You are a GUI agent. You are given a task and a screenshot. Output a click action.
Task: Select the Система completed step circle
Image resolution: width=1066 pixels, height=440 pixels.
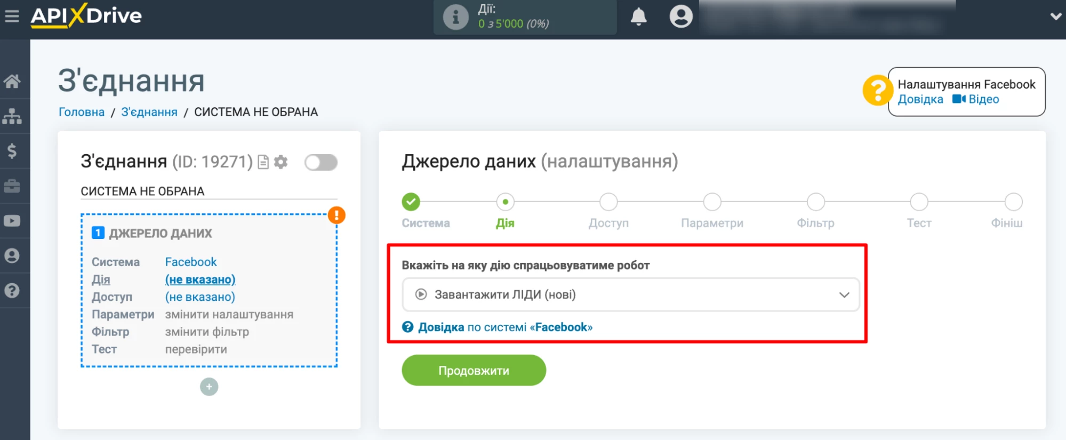411,202
